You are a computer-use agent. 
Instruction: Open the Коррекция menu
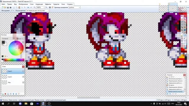tap(39, 4)
